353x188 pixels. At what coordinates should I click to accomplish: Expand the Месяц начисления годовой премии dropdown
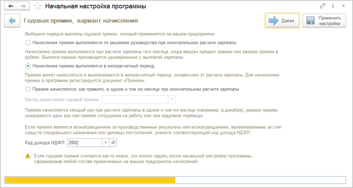pos(172,100)
